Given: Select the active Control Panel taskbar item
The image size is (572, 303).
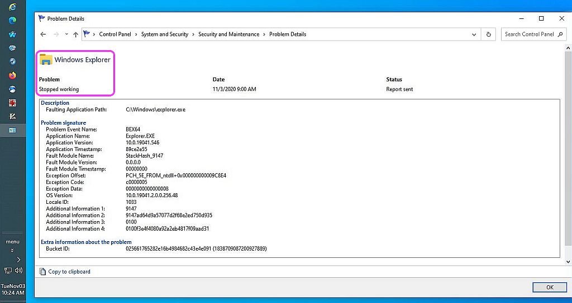Looking at the screenshot, I should point(12,130).
